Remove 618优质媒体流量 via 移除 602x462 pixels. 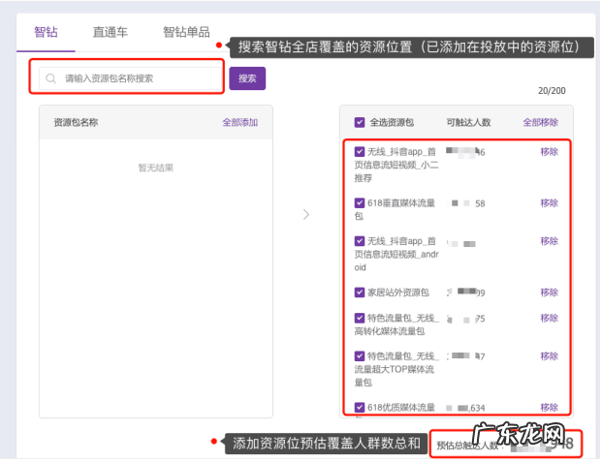click(549, 407)
